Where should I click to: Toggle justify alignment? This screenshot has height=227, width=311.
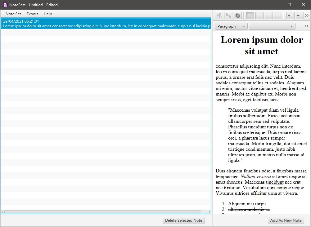coord(278,16)
